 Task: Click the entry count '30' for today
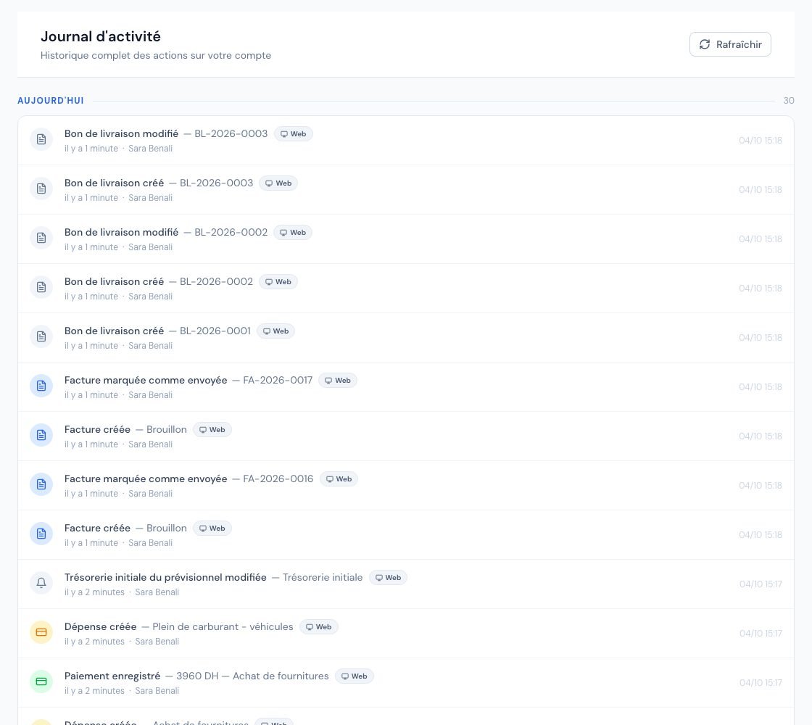coord(789,101)
